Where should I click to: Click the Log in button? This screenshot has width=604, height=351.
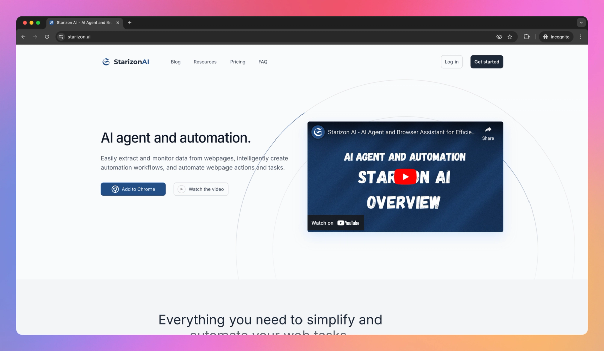451,61
